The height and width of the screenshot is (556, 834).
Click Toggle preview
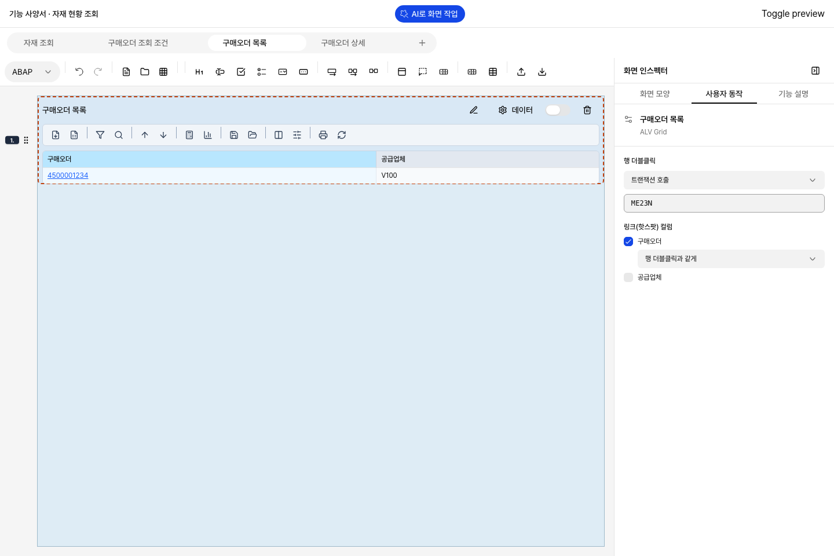pos(793,14)
